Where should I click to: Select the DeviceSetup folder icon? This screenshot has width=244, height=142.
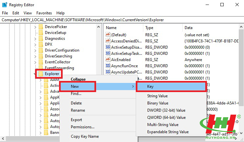(41, 33)
